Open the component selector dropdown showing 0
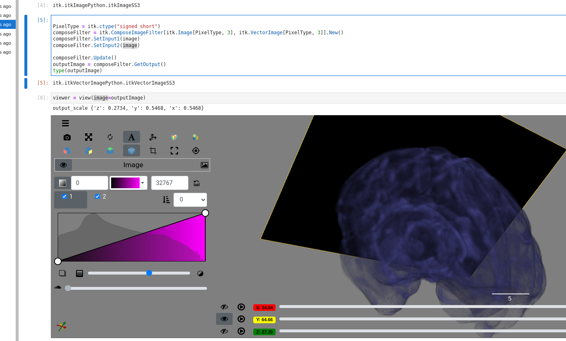566x341 pixels. pos(190,199)
